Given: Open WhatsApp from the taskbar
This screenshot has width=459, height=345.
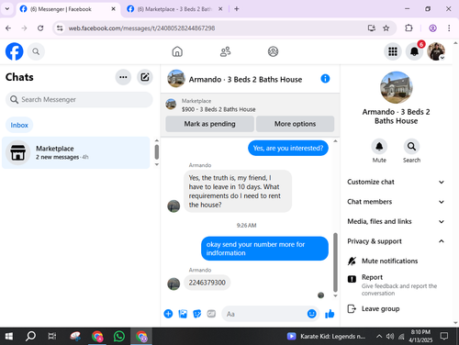Looking at the screenshot, I should tap(119, 337).
